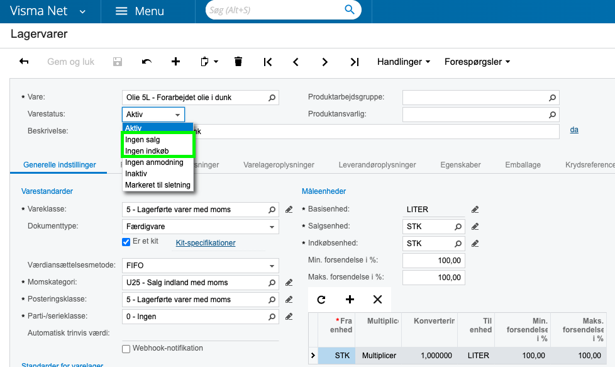Add a new record with toolbar plus
The image size is (615, 367).
[x=175, y=62]
